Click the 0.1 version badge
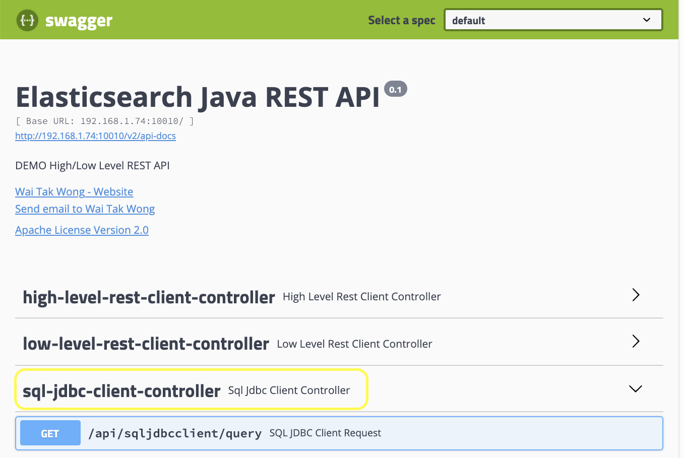This screenshot has height=458, width=683. pyautogui.click(x=396, y=89)
